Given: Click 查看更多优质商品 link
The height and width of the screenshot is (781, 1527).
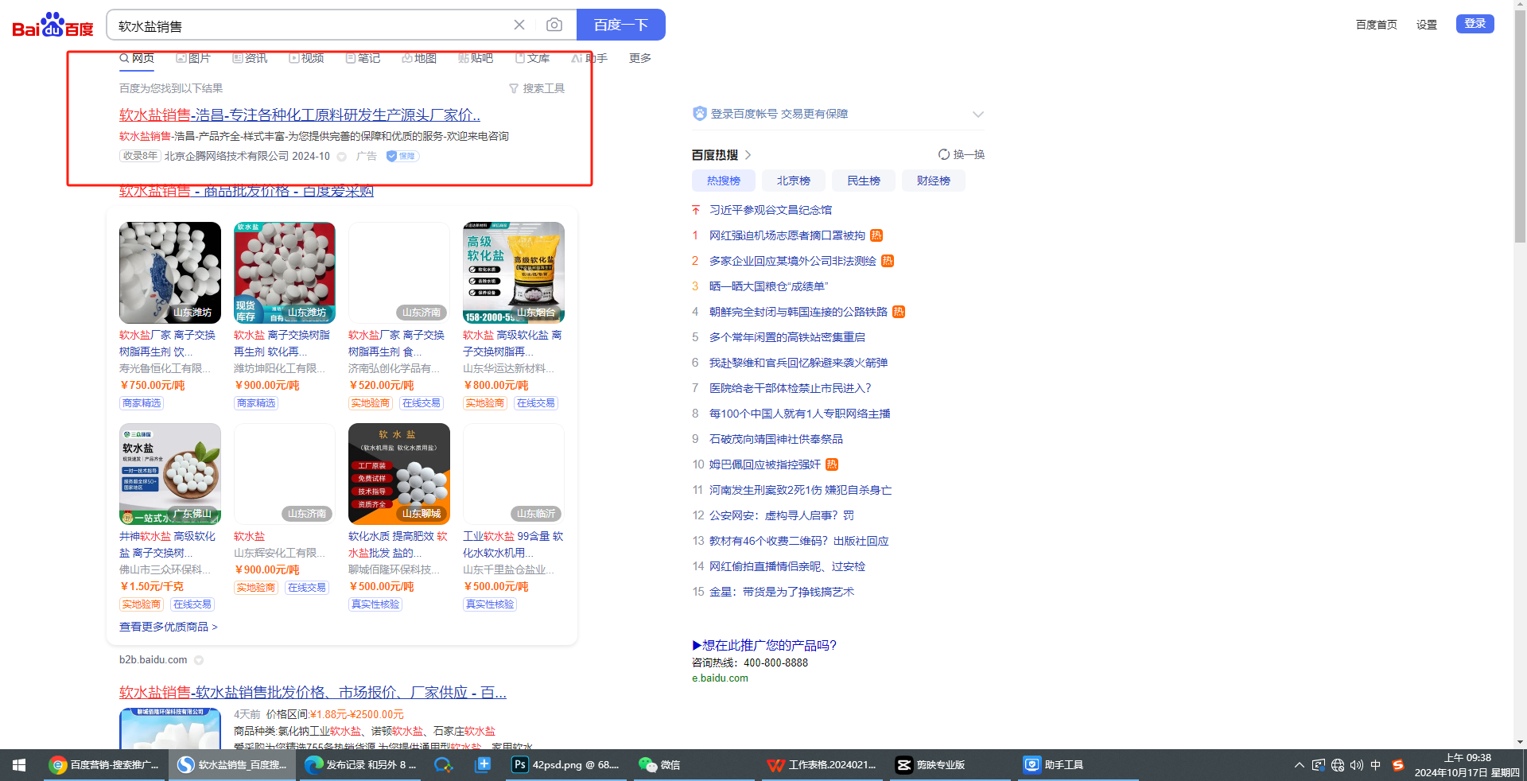Looking at the screenshot, I should tap(169, 627).
